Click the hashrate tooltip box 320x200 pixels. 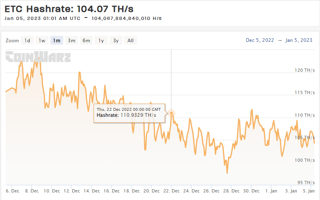coord(129,113)
